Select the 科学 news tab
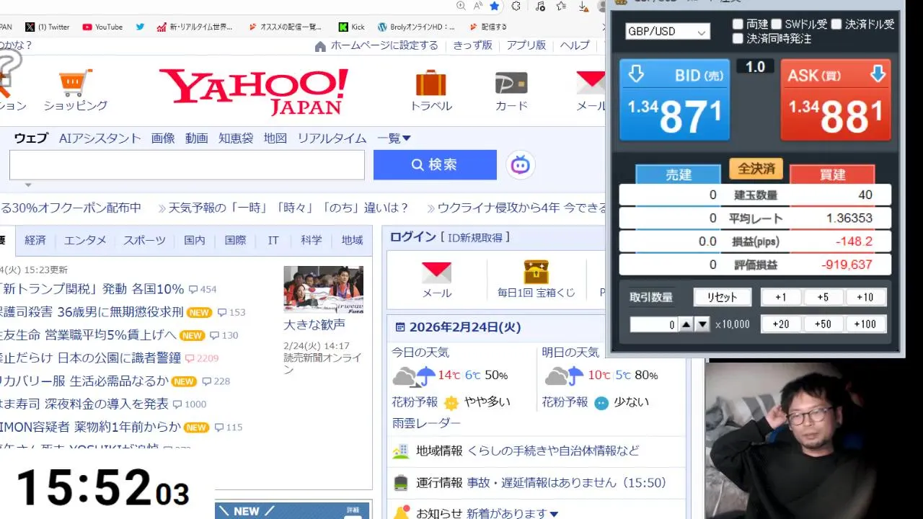Viewport: 923px width, 519px height. click(x=312, y=241)
